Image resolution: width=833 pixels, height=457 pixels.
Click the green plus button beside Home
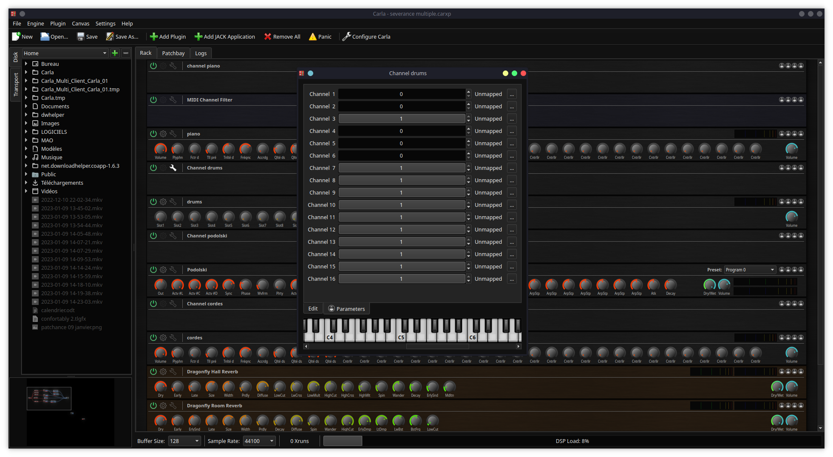pos(115,53)
